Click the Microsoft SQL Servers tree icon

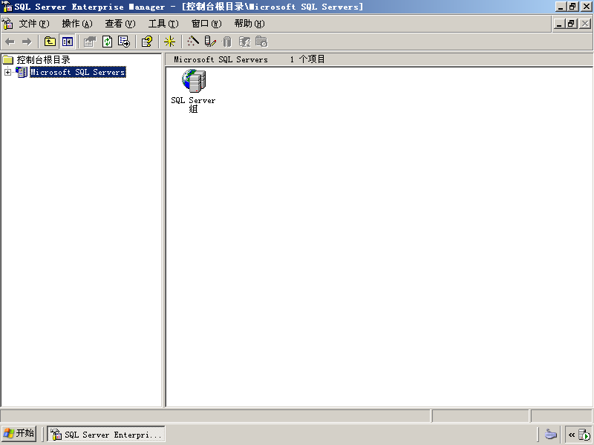click(x=22, y=72)
